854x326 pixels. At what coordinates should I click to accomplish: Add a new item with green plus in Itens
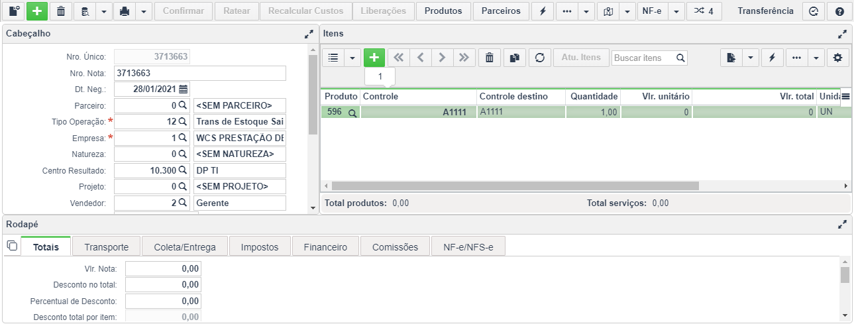[x=374, y=58]
